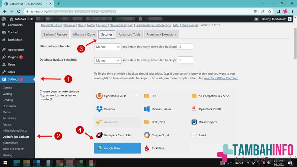Open the Premium link at top
The height and width of the screenshot is (167, 297).
[x=70, y=25]
